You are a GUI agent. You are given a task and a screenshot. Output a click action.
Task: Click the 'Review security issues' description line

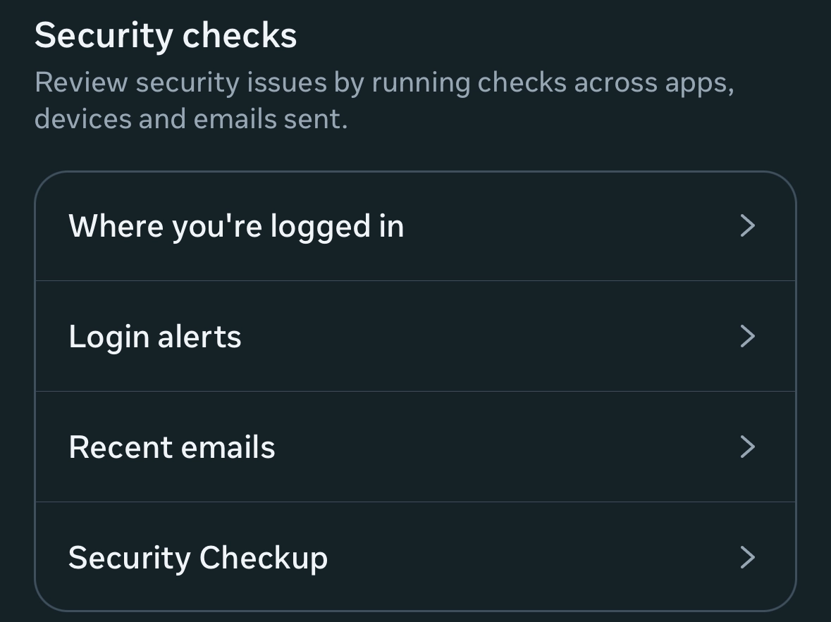click(384, 83)
